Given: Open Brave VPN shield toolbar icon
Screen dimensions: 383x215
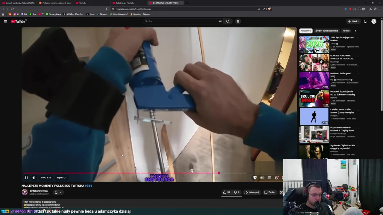Looking at the screenshot, I should 375,9.
